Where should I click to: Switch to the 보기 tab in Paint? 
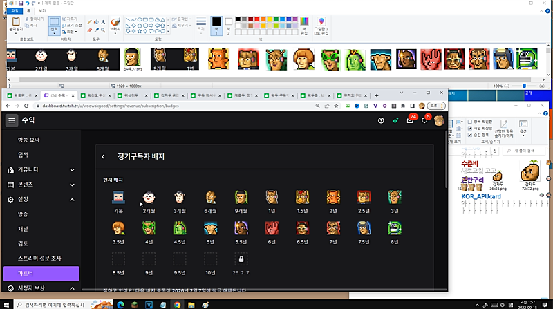(42, 11)
